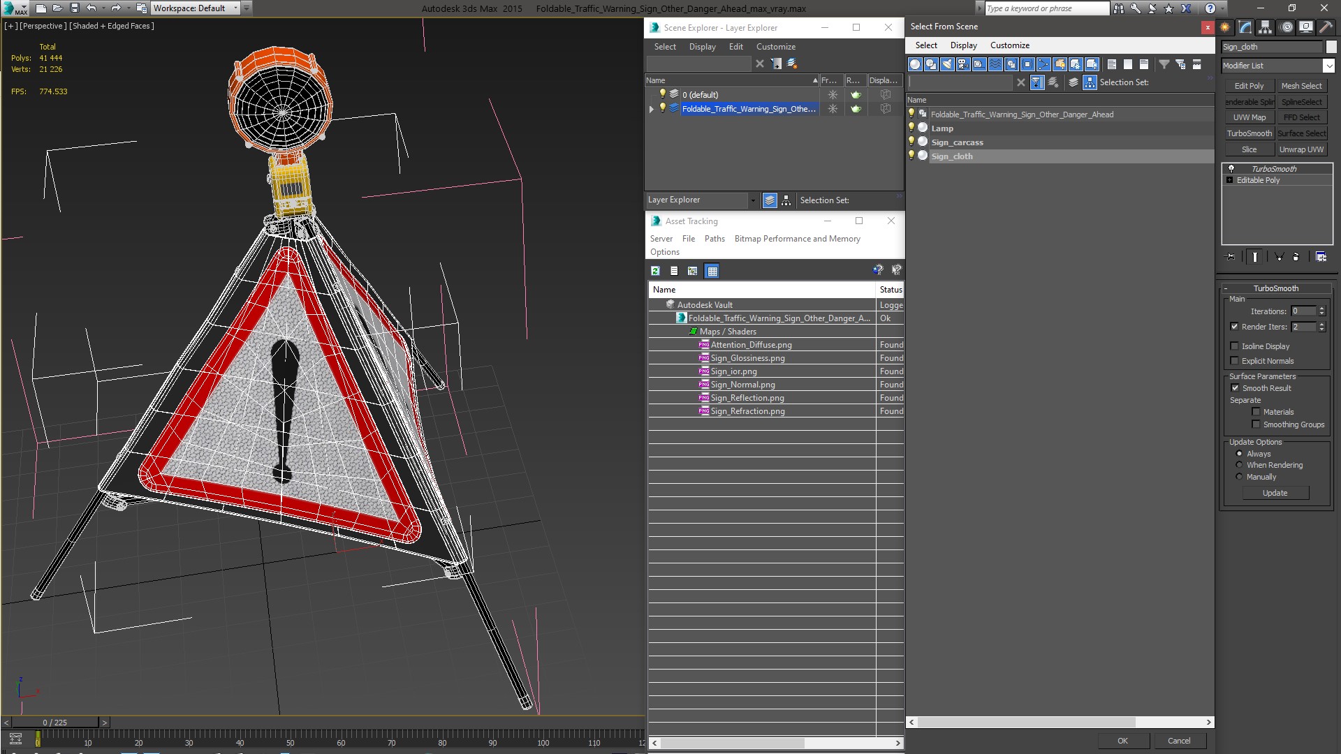The height and width of the screenshot is (754, 1341).
Task: Open the Motion command panel tab
Action: tap(1286, 27)
